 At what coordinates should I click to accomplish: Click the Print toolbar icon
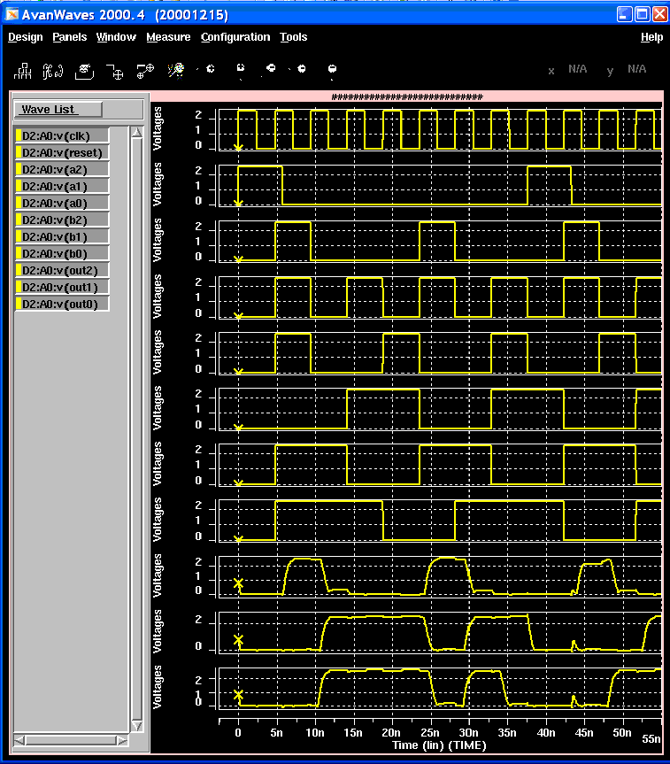[x=84, y=71]
